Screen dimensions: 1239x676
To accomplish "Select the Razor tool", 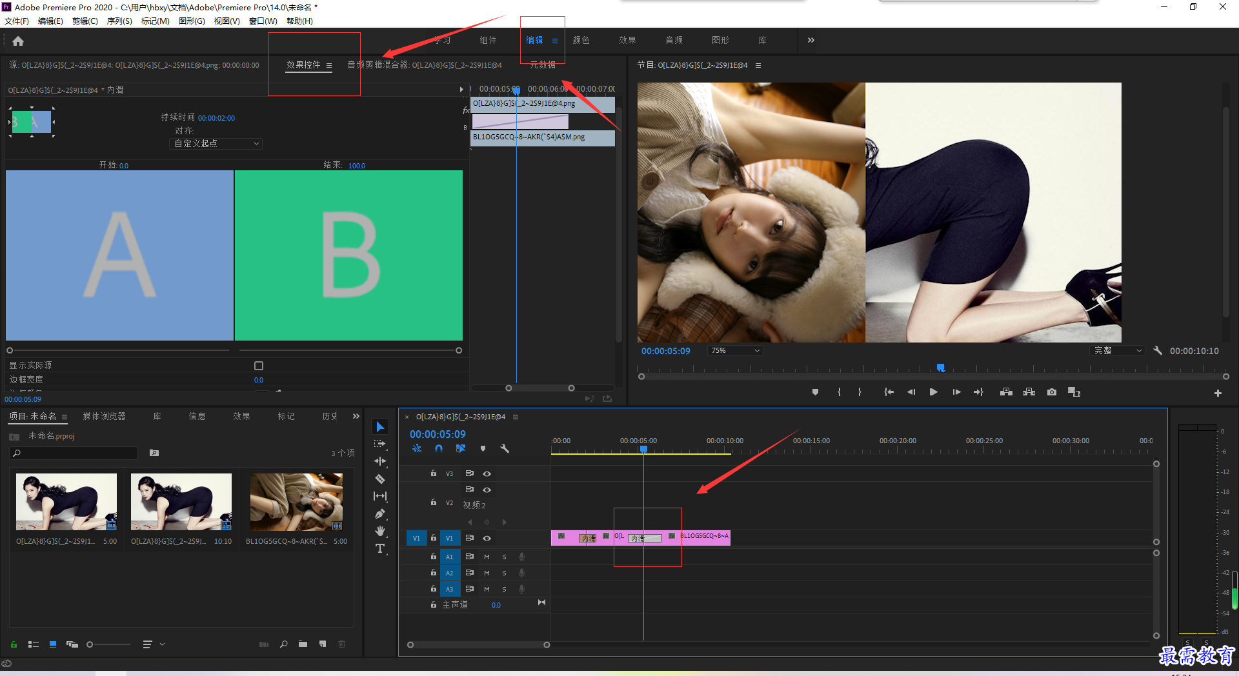I will point(380,479).
